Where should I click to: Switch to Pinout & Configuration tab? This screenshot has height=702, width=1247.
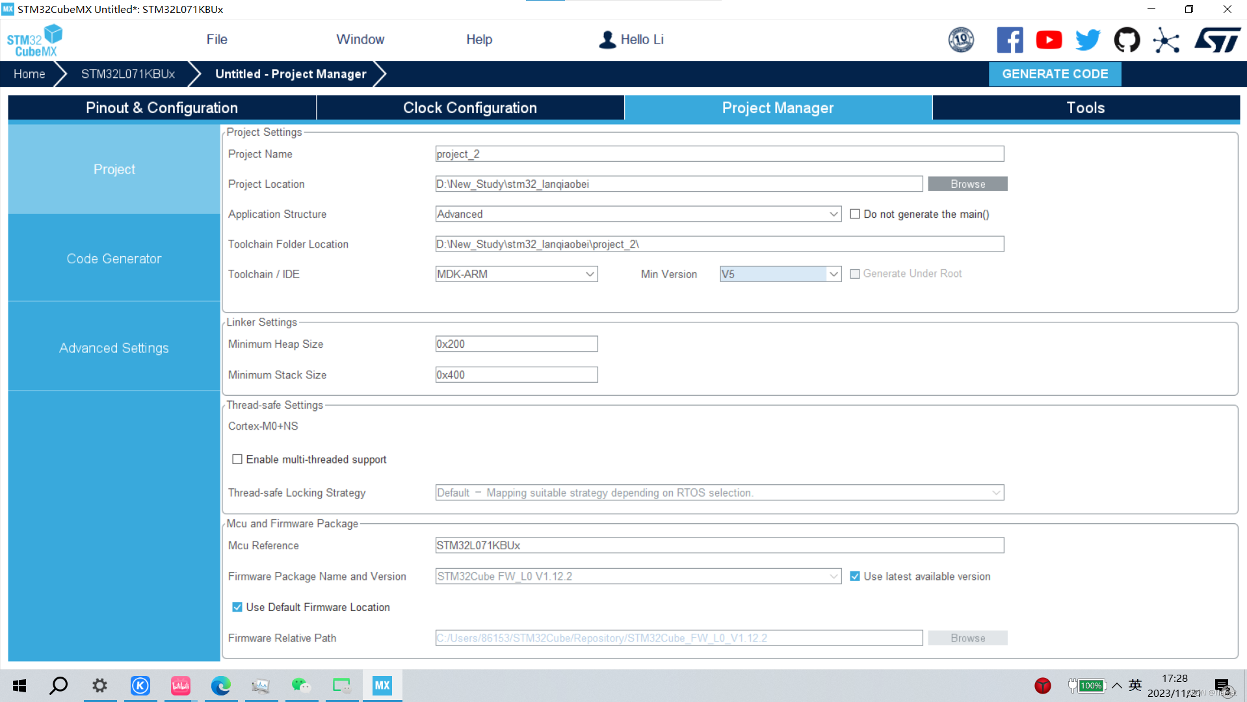(x=162, y=108)
